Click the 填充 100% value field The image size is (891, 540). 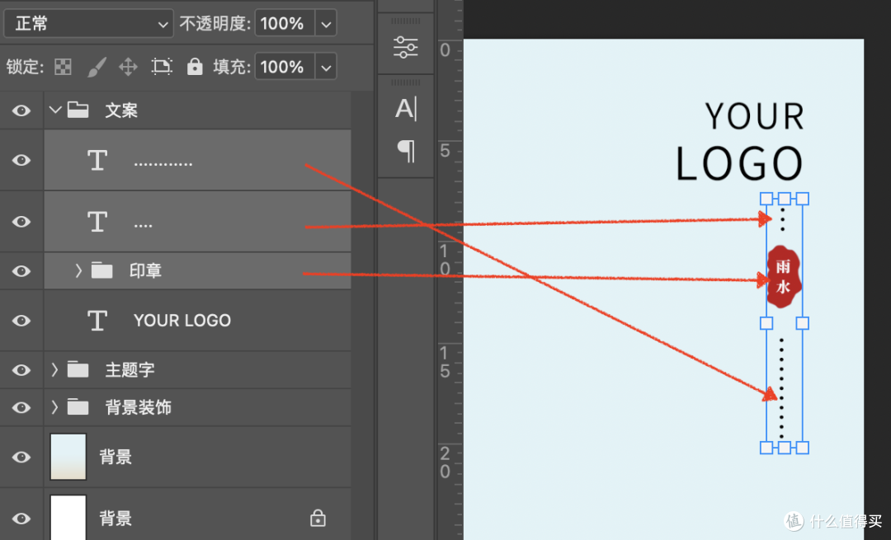(285, 67)
